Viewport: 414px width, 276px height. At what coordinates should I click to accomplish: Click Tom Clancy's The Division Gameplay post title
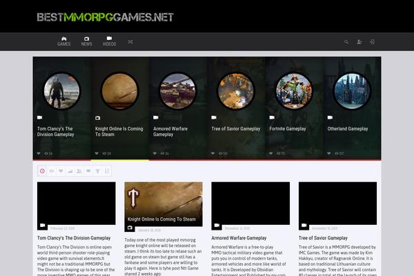74,238
